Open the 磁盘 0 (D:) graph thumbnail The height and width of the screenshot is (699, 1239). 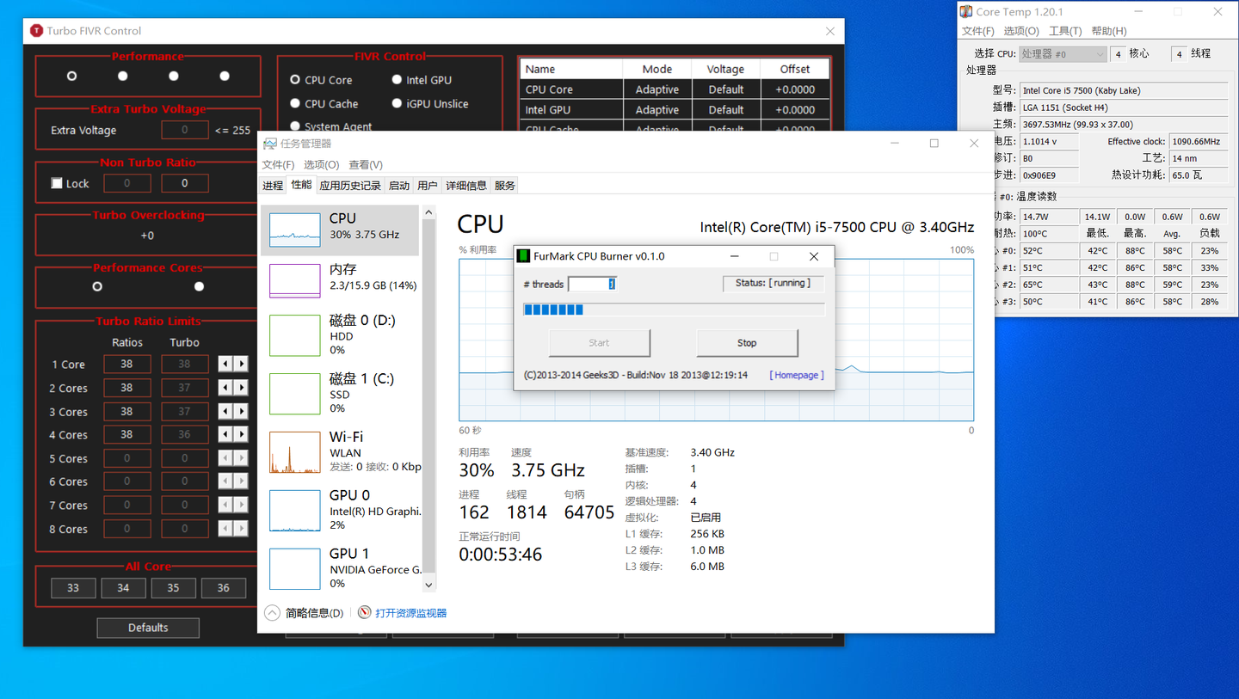294,335
